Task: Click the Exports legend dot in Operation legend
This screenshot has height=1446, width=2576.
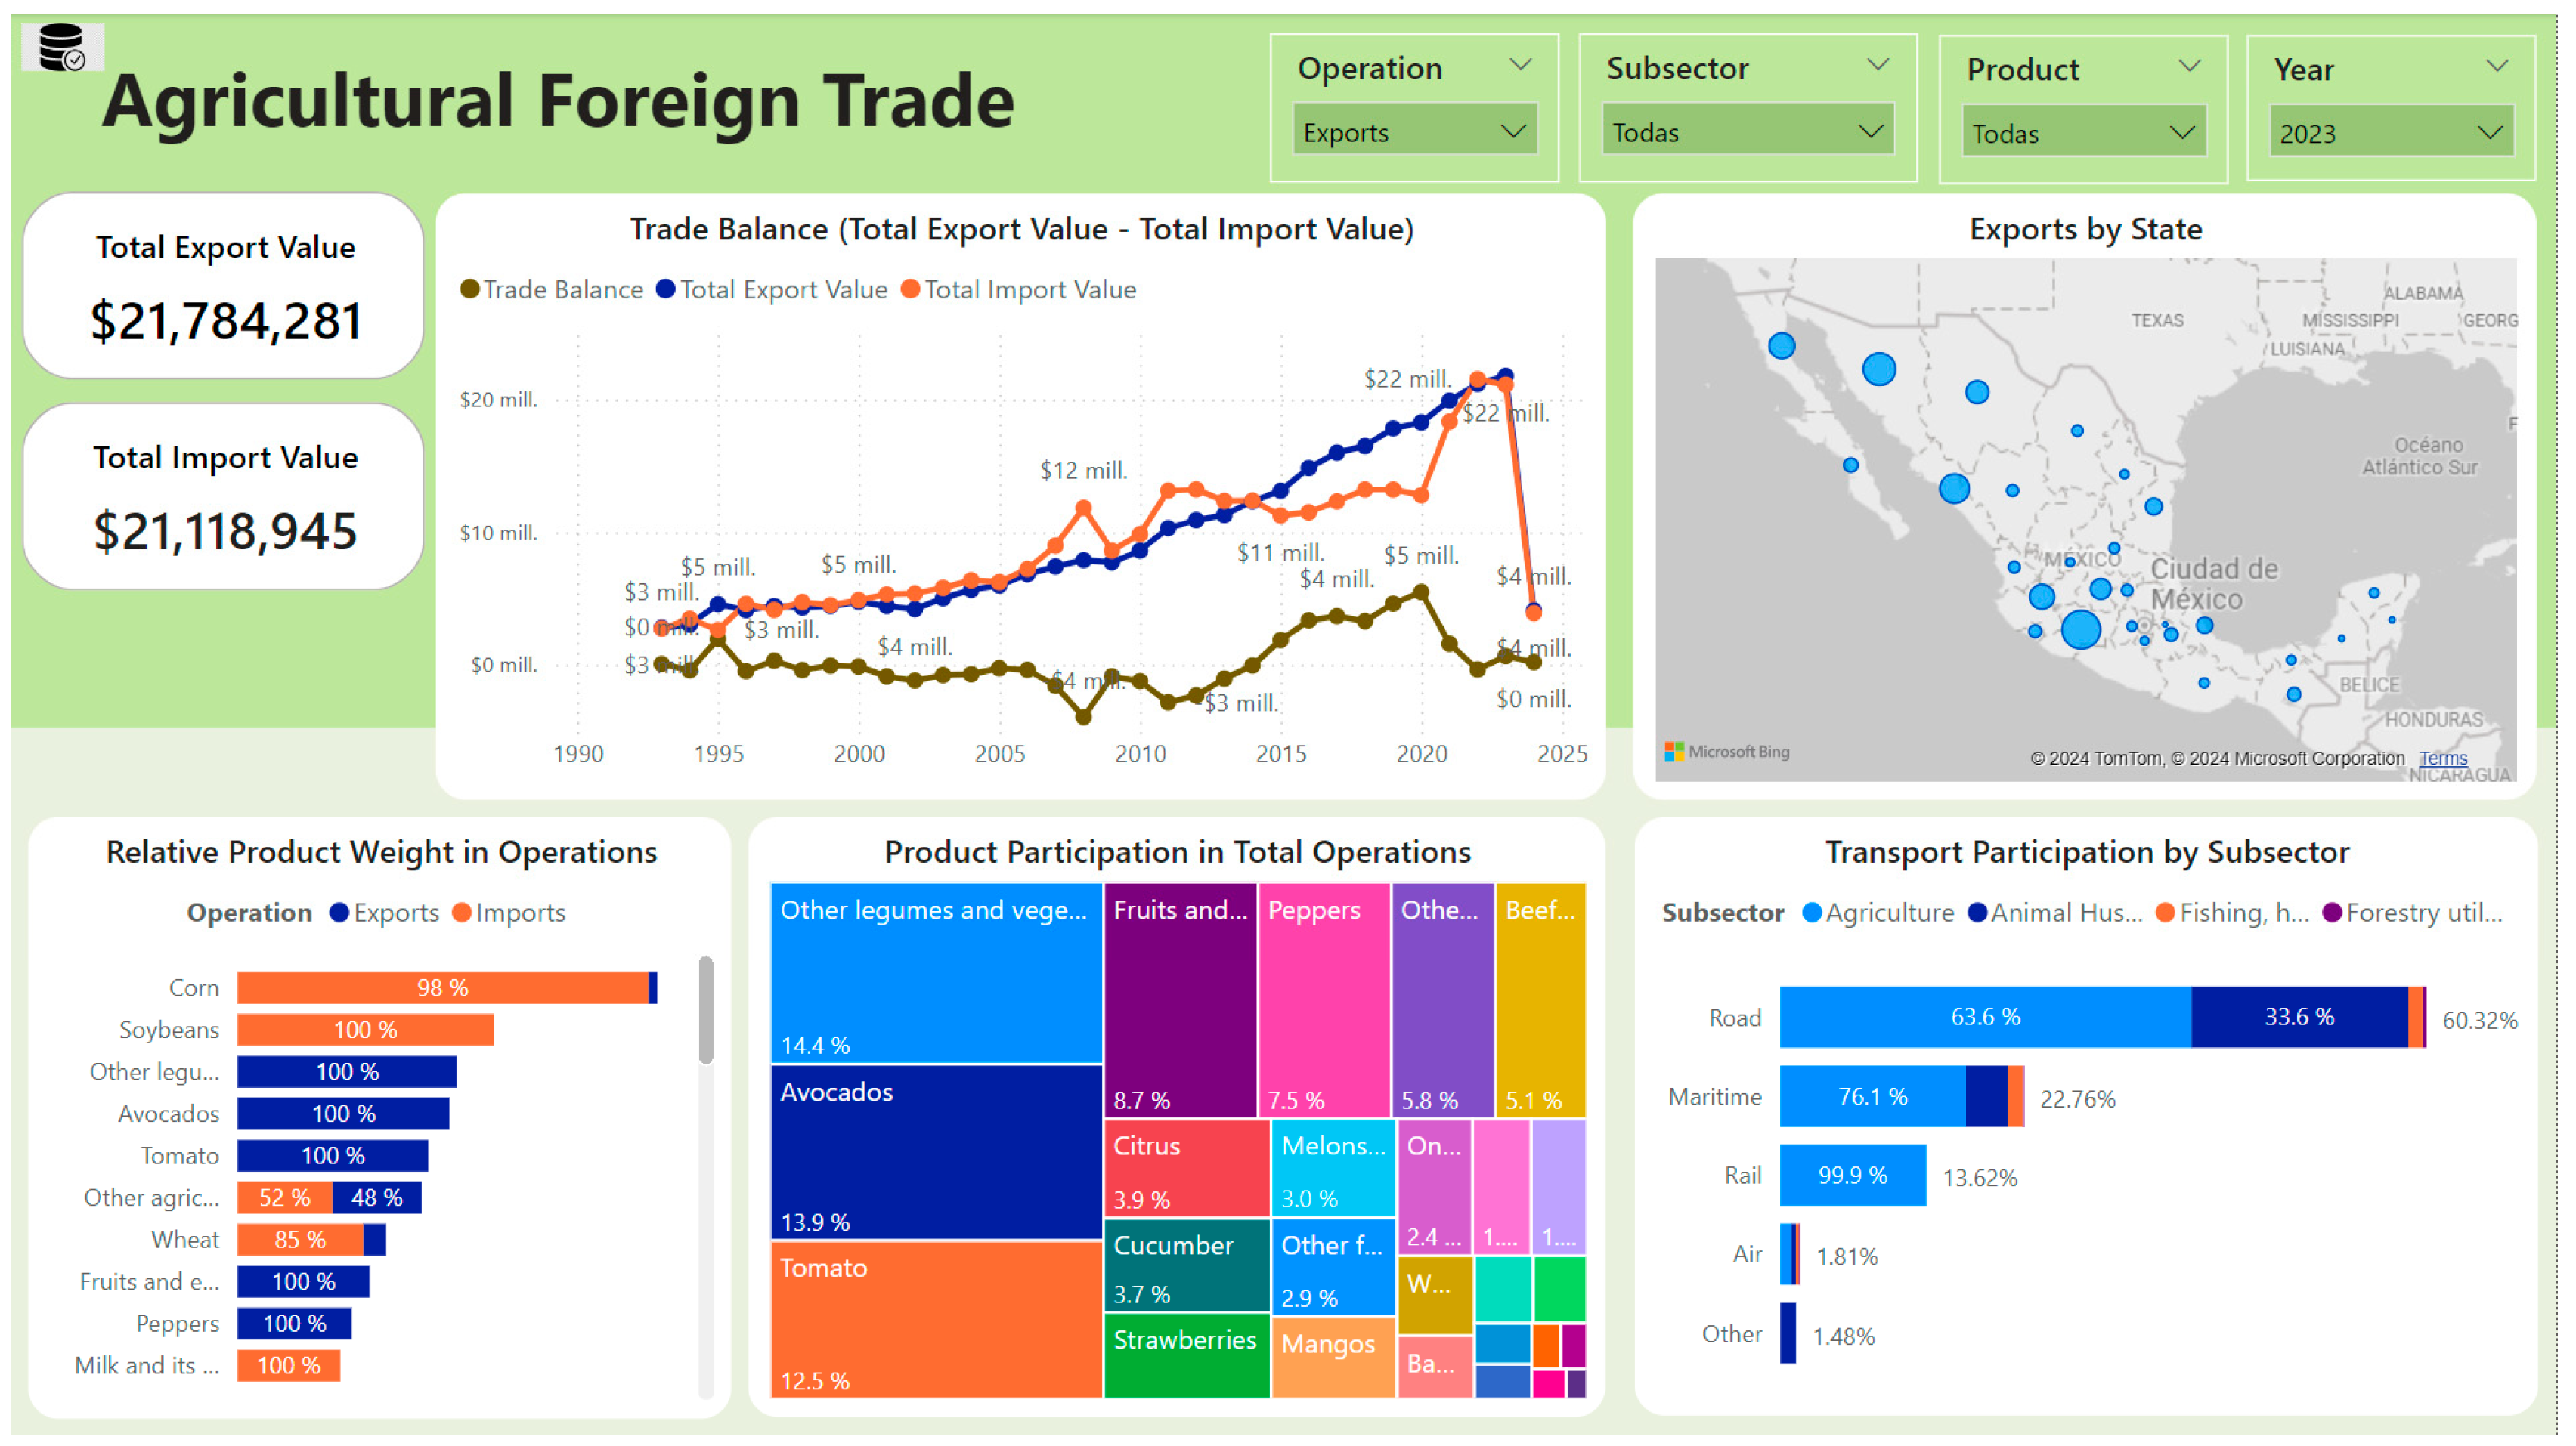Action: 339,913
